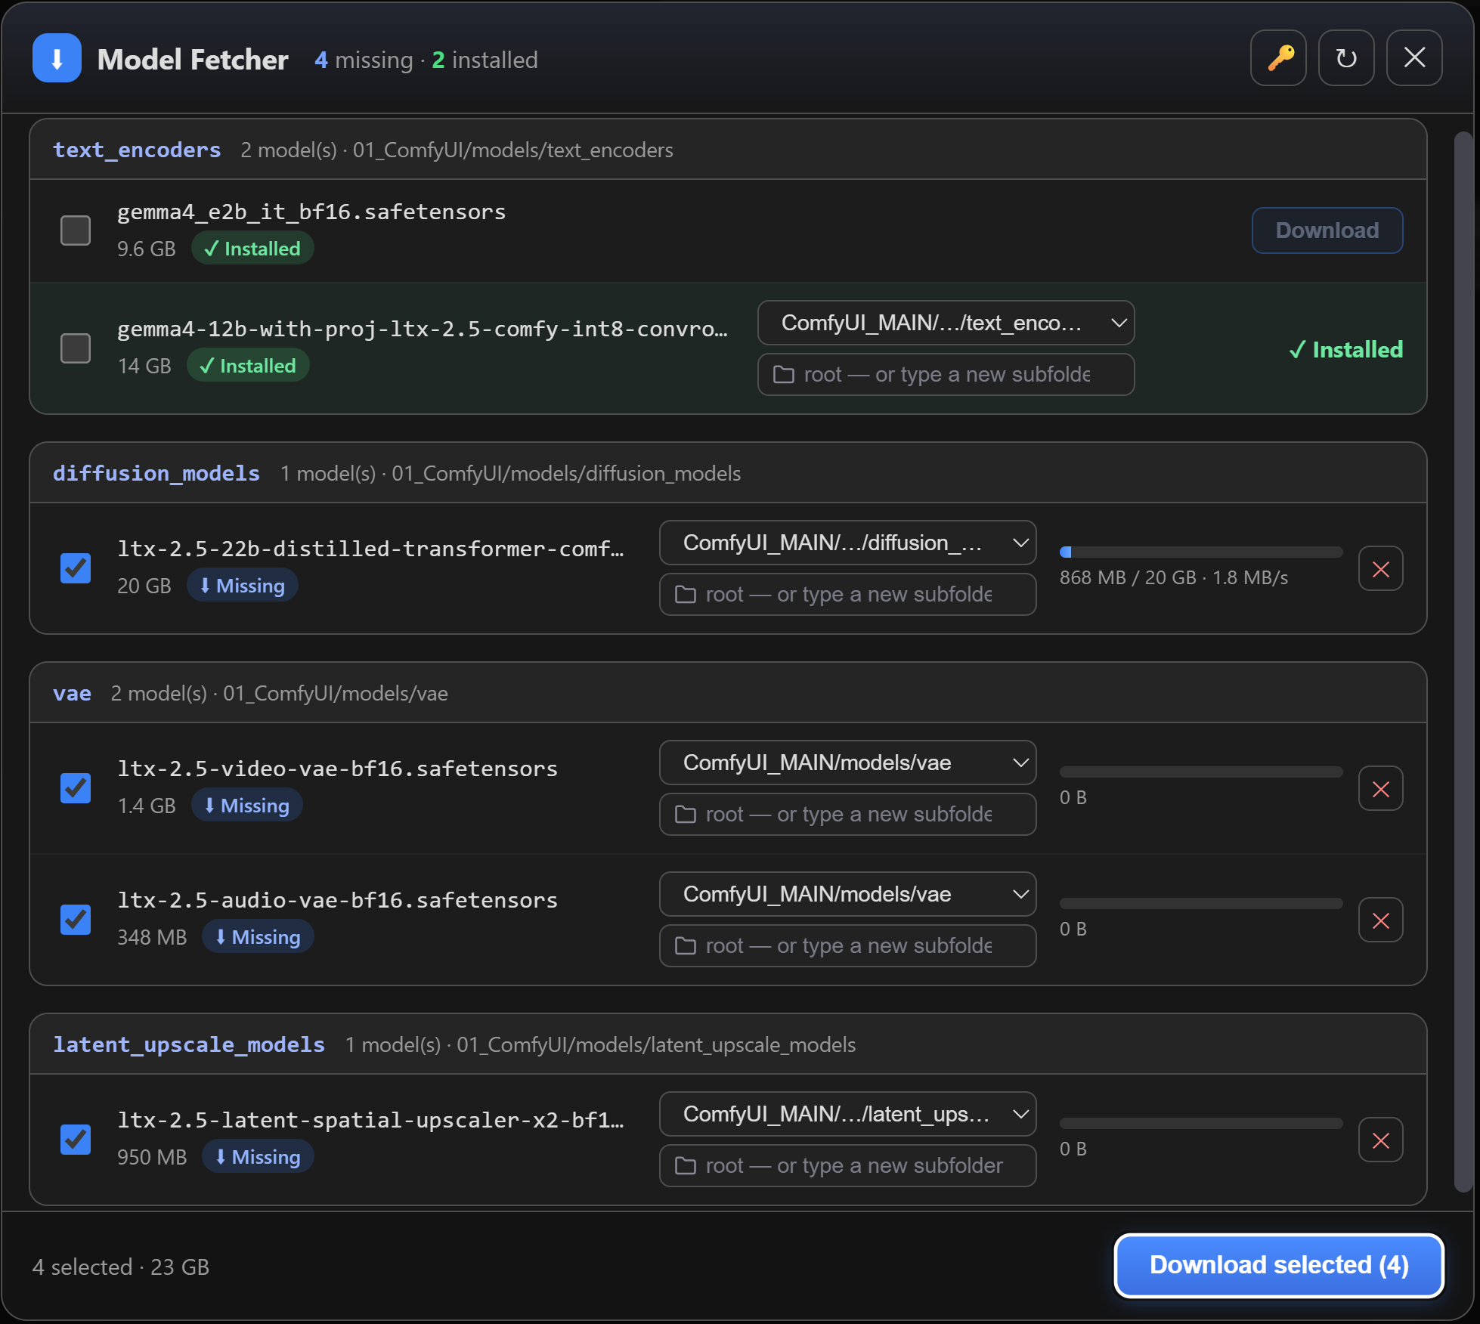Cancel the ltx-2.5-22b-distilled-transformer download
This screenshot has height=1324, width=1480.
(1381, 568)
